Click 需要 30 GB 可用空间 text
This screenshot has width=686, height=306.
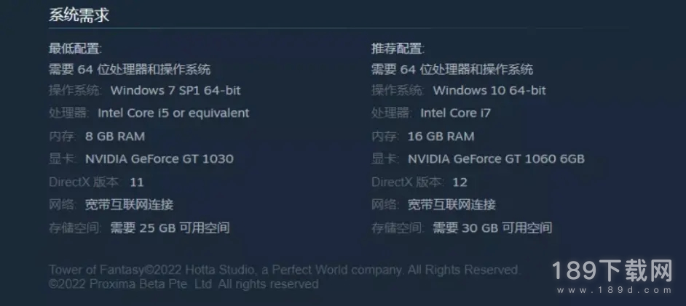pyautogui.click(x=492, y=228)
